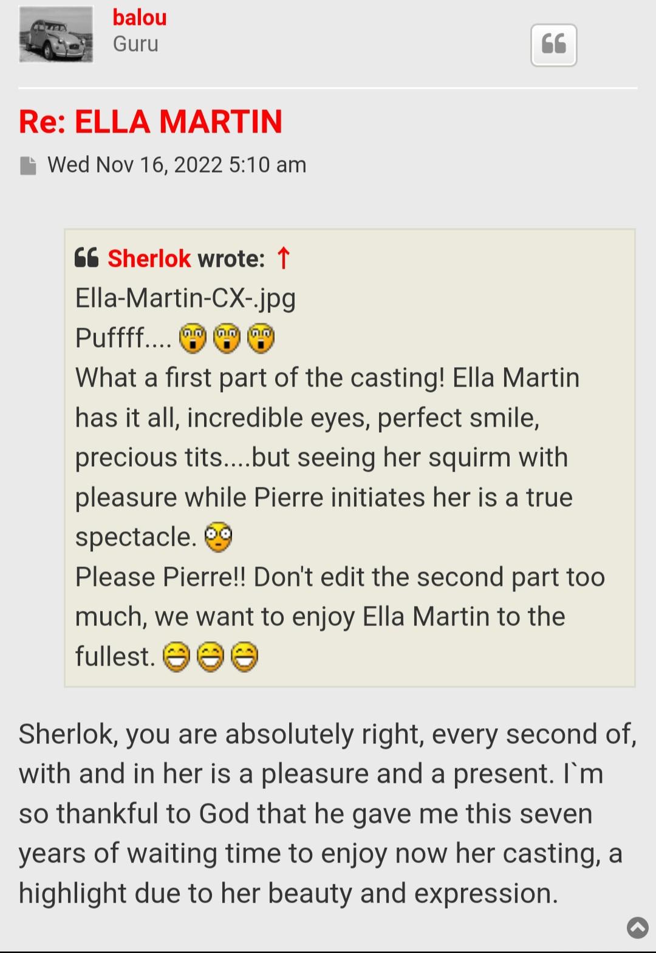The height and width of the screenshot is (953, 656).
Task: Click the post document icon beside the date
Action: click(x=28, y=165)
